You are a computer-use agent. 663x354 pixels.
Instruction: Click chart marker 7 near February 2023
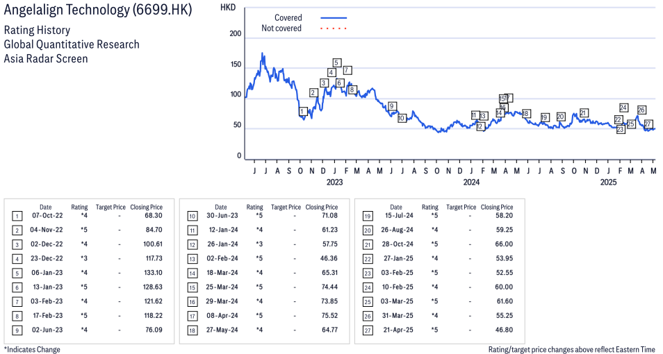tap(347, 70)
